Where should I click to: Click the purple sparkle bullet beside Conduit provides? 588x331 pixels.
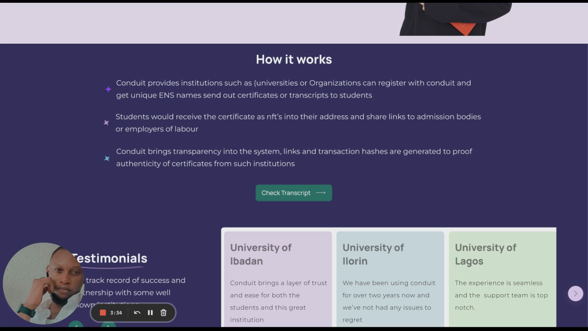pyautogui.click(x=108, y=89)
